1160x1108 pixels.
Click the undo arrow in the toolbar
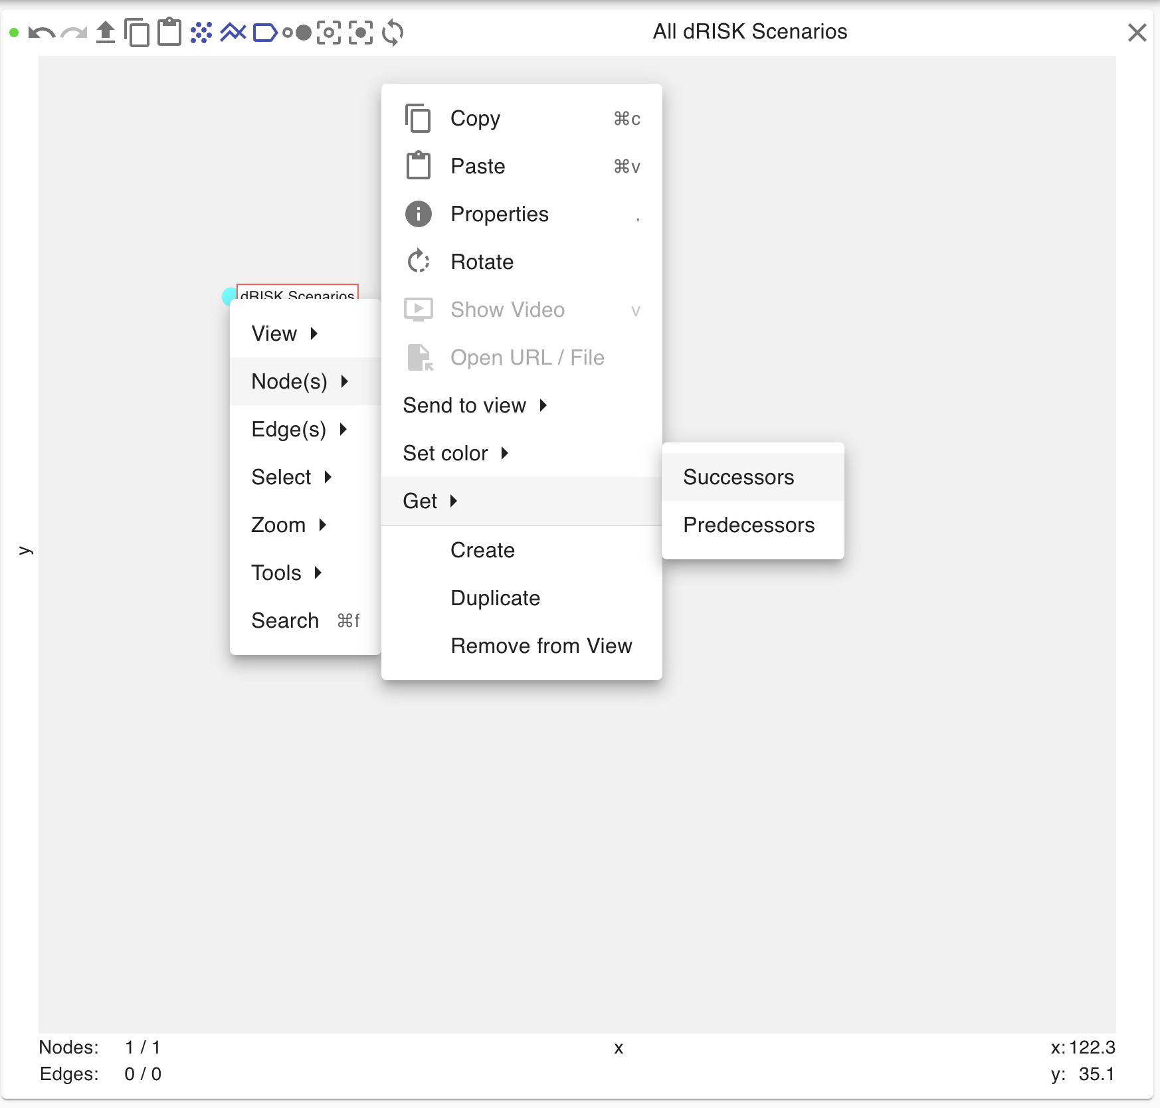pos(41,33)
